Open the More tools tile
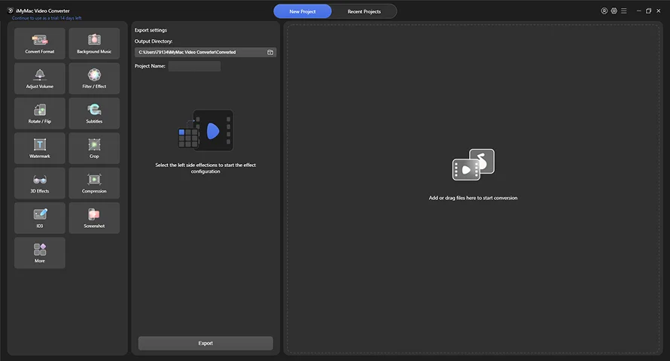The height and width of the screenshot is (361, 670). pos(40,253)
